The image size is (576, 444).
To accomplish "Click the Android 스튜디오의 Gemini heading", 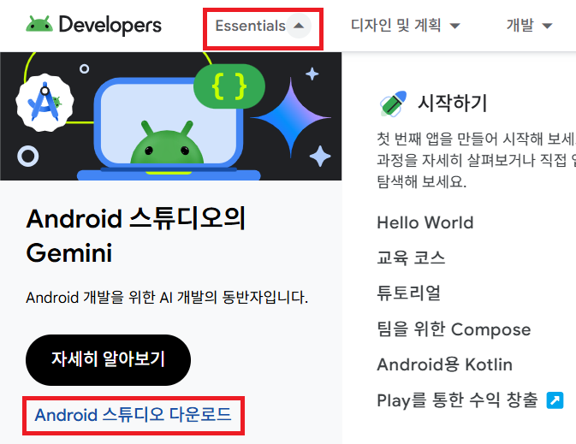I will (x=136, y=235).
